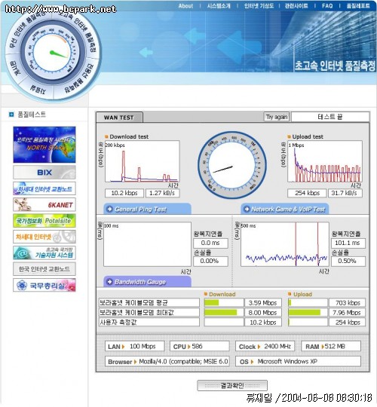Click the 결과확인 button
Screen dimensions: 377x407
(232, 385)
